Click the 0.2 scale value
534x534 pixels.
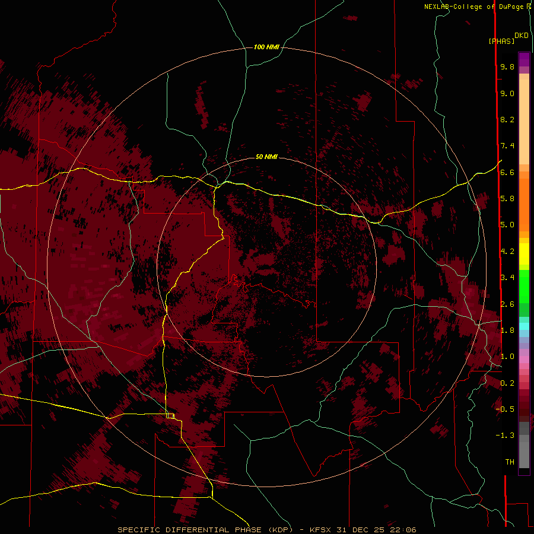coord(507,383)
